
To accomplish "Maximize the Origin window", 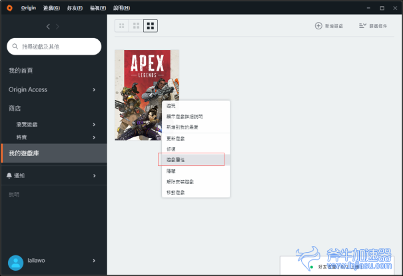I will coord(382,8).
